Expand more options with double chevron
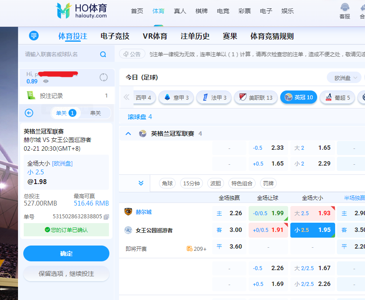The height and width of the screenshot is (300, 365). point(141,183)
